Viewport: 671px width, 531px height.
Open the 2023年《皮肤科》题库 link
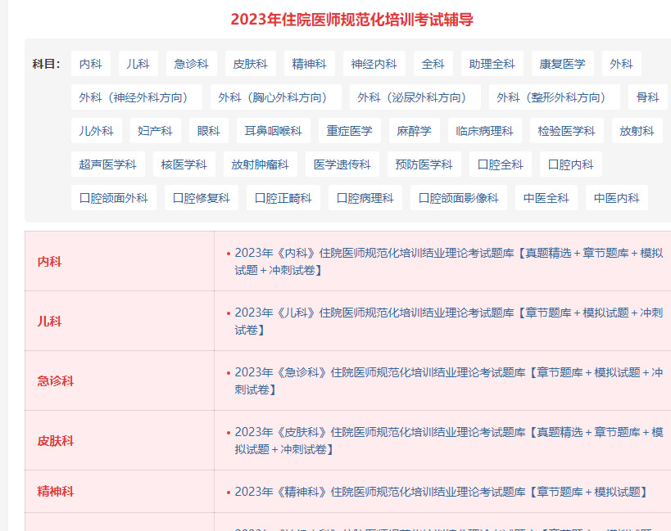[x=448, y=441]
